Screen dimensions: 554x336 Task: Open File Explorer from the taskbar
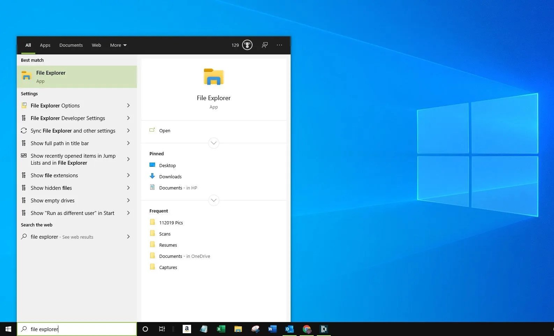point(238,329)
